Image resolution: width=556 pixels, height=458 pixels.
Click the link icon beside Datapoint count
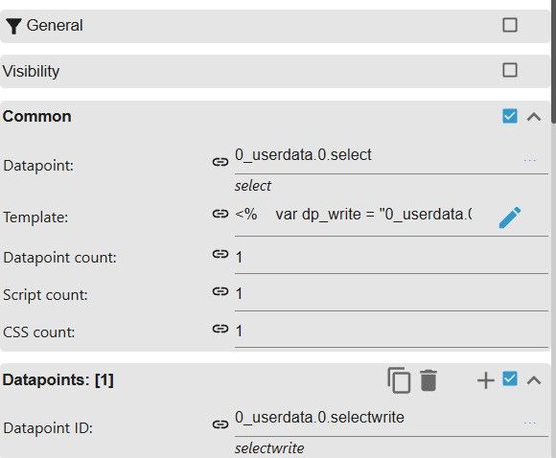[220, 254]
